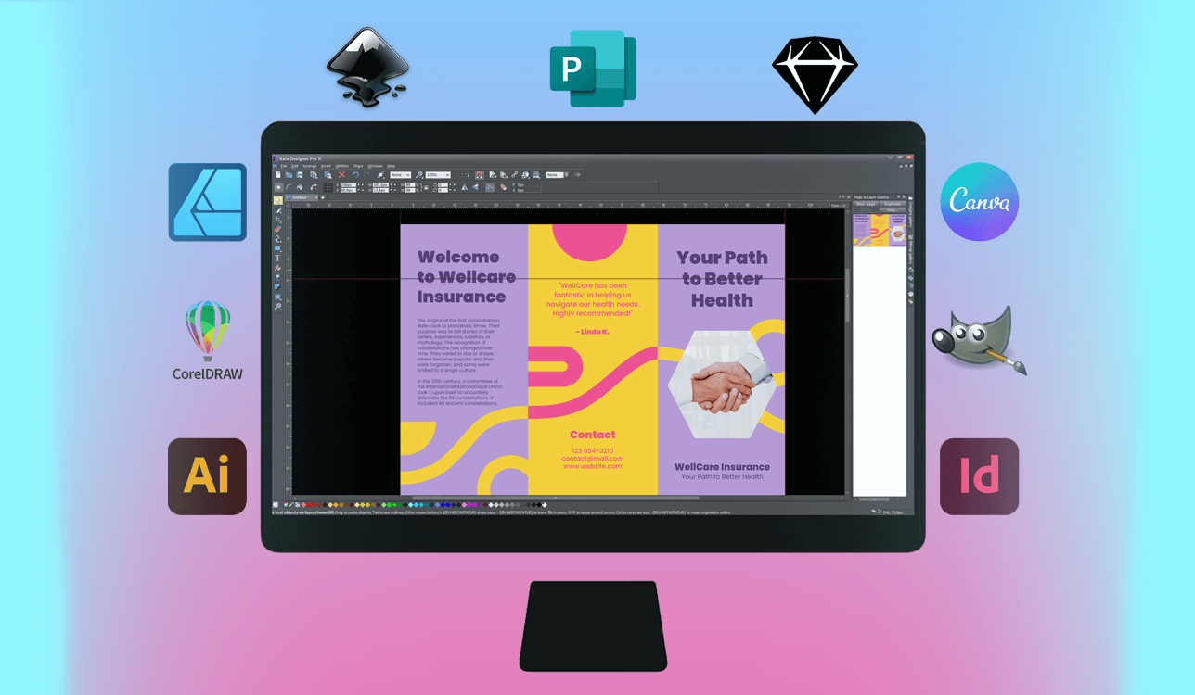Screen dimensions: 1195x695
Task: Click the pink 'Contact' heading
Action: click(x=593, y=435)
